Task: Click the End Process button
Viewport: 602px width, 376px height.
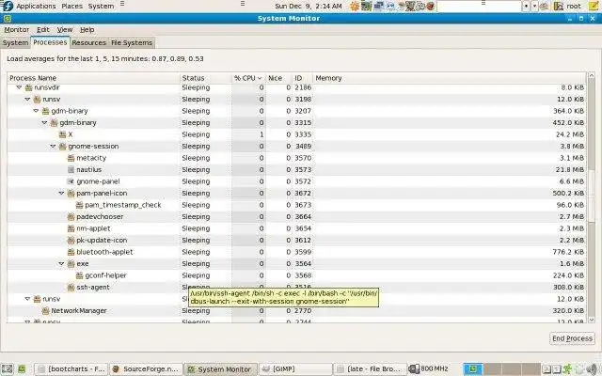Action: point(572,338)
